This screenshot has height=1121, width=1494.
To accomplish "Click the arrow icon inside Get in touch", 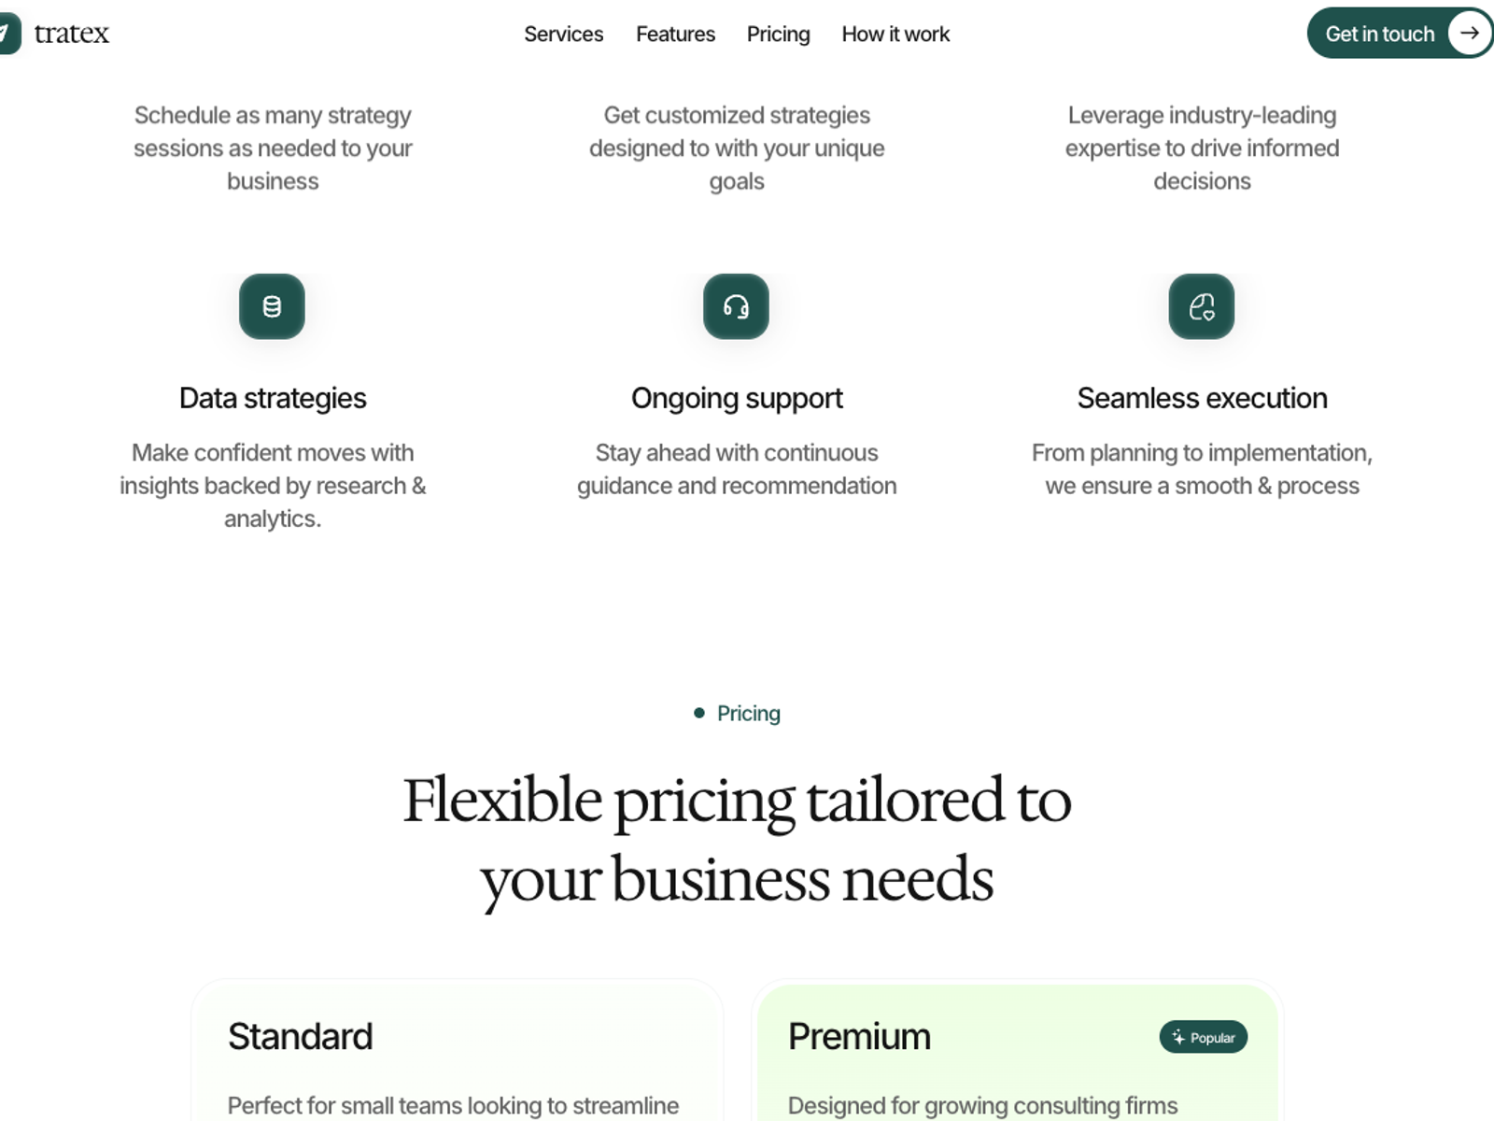I will pos(1469,32).
